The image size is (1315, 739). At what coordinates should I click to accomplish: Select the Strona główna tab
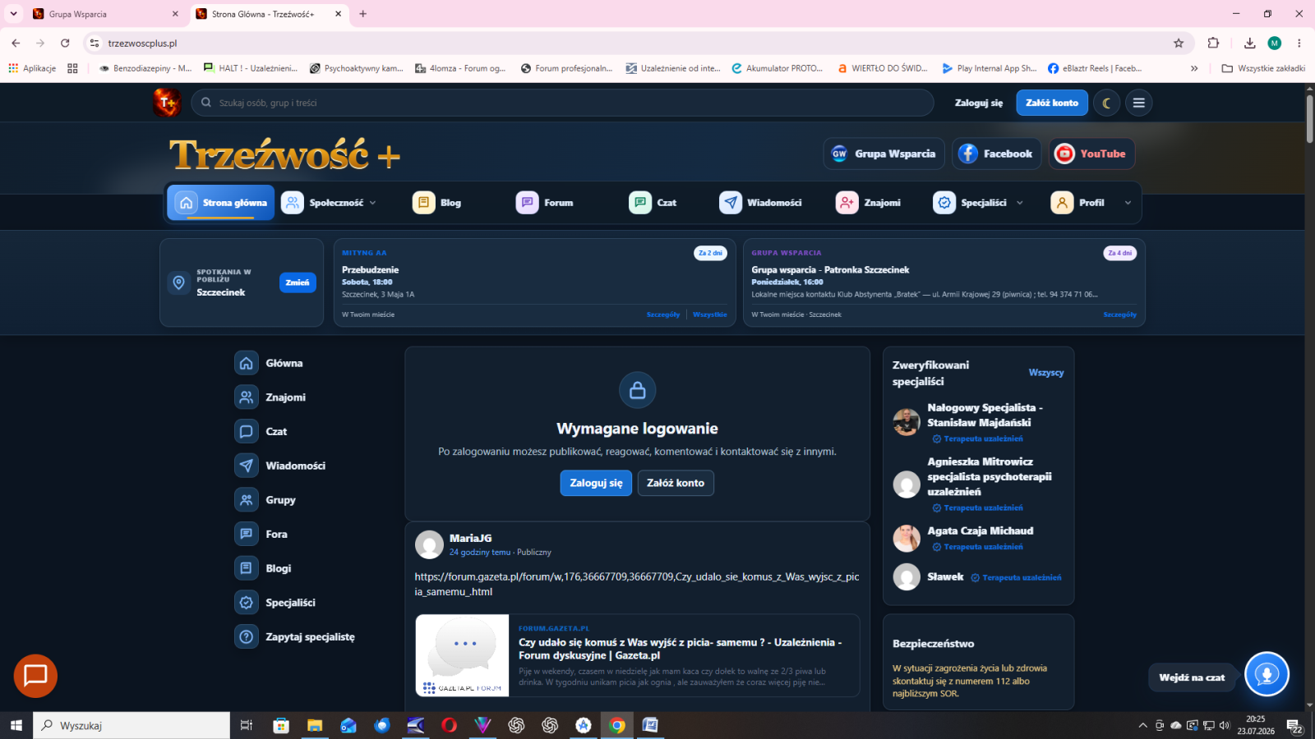(221, 203)
